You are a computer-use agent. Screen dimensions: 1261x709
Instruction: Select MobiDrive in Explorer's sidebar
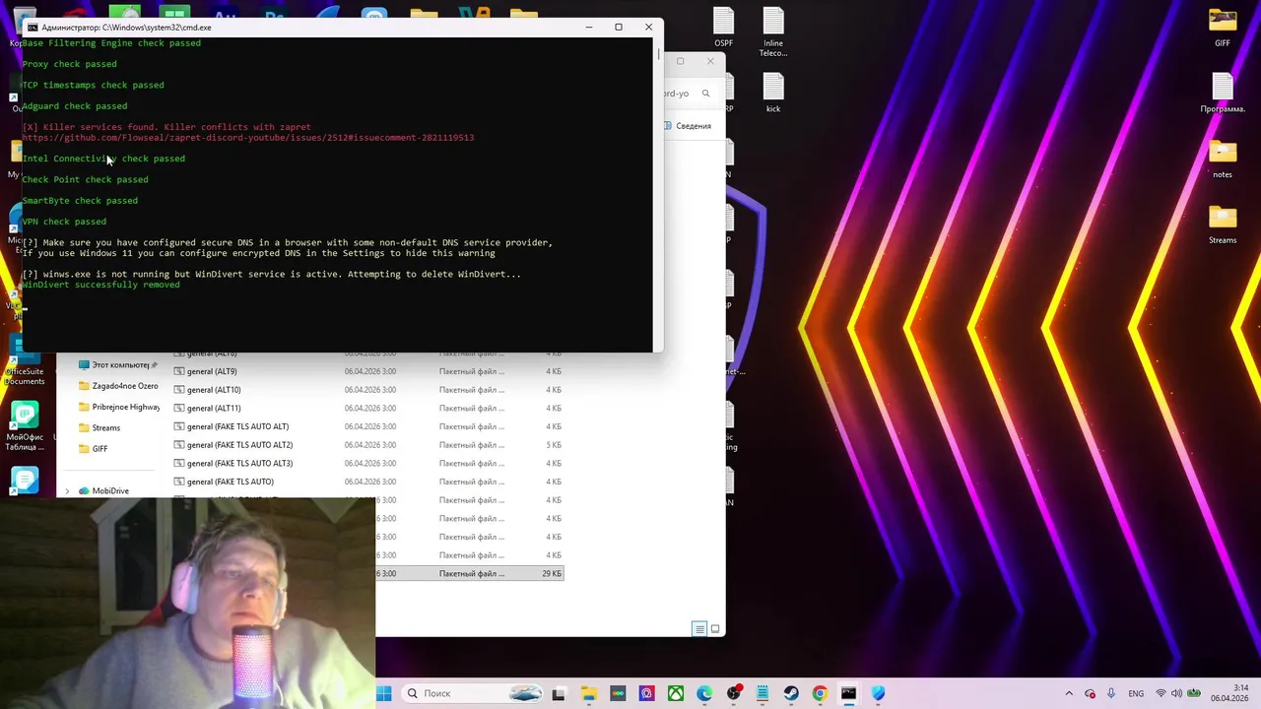(x=103, y=490)
